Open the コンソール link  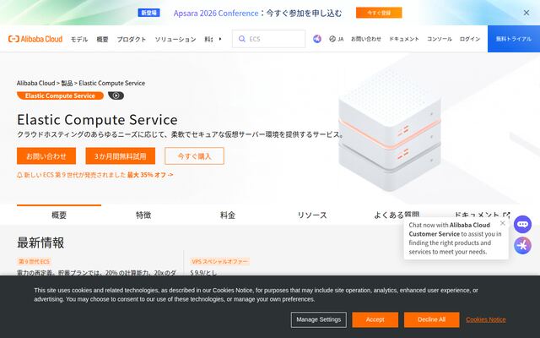pos(440,39)
